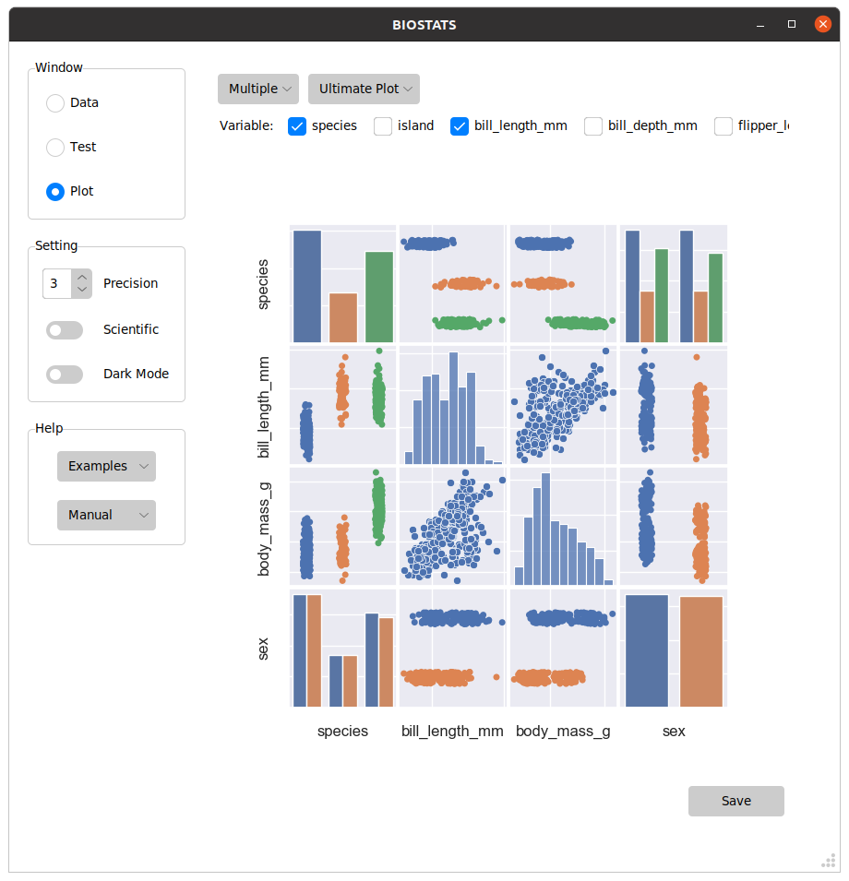
Task: Increase precision with the up arrow
Action: [x=82, y=277]
